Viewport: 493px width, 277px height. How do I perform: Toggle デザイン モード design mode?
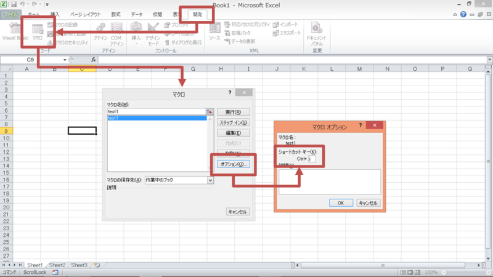pos(153,34)
